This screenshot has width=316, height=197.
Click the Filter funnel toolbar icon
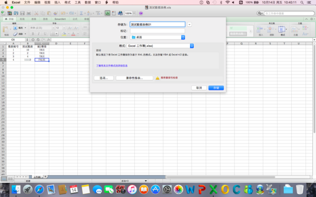98,13
